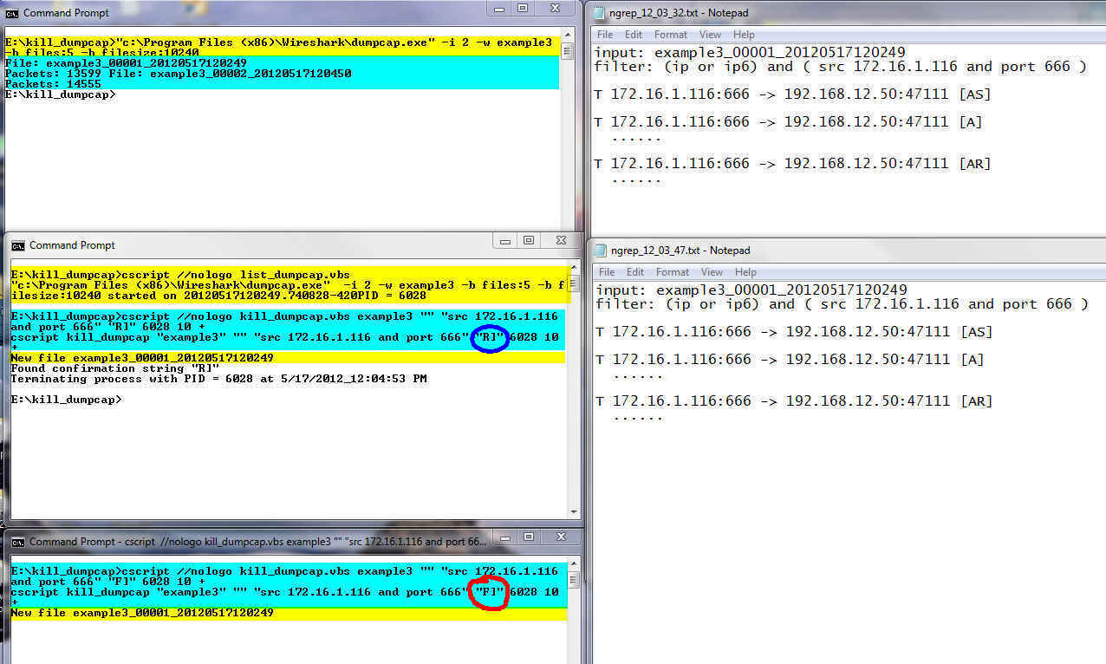
Task: Open File menu in ngrep_12_03_47.txt Notepad
Action: (606, 272)
